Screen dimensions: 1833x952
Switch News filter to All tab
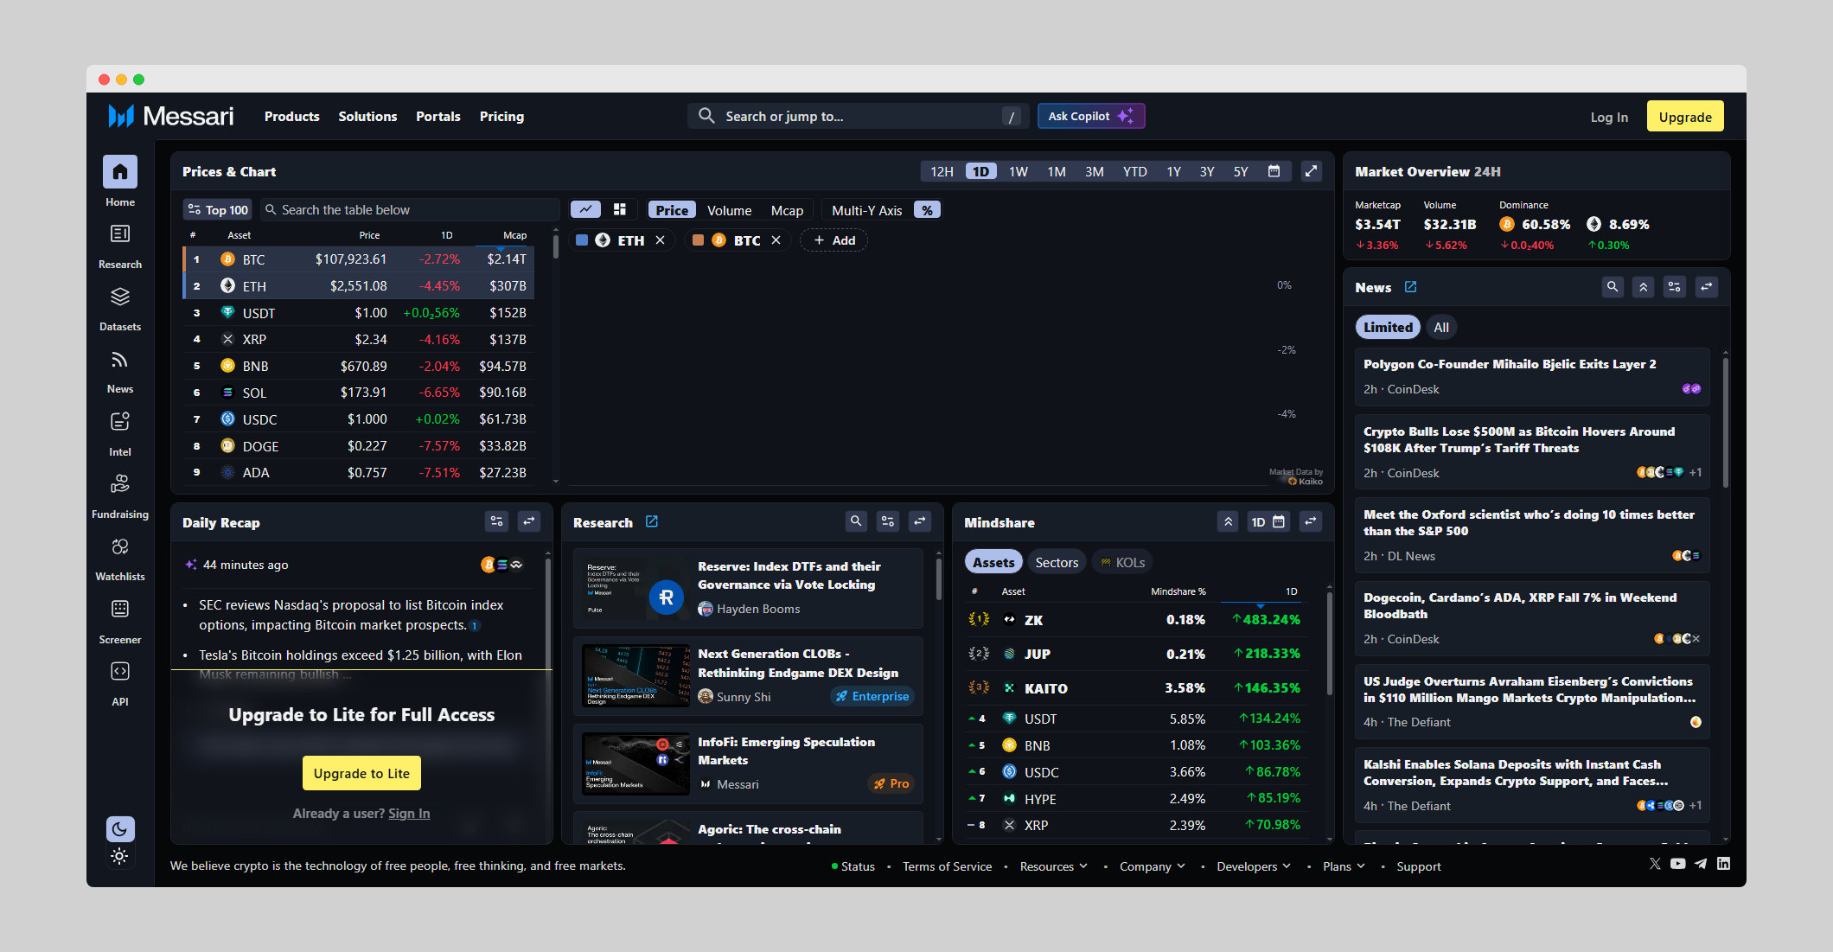pyautogui.click(x=1440, y=327)
